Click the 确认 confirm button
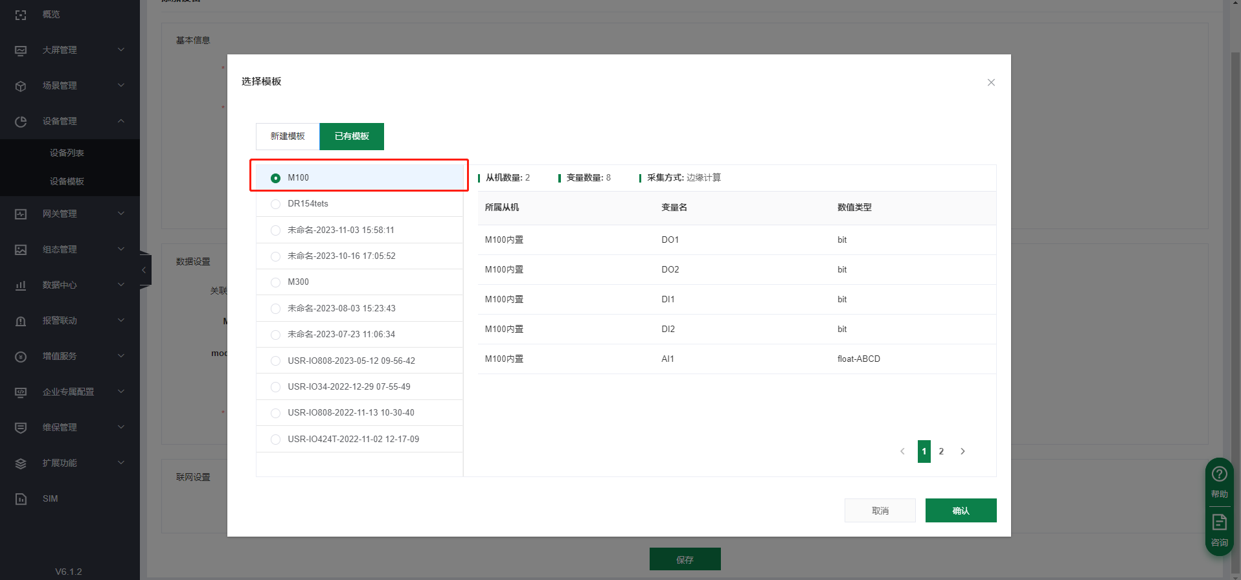The image size is (1241, 580). coord(961,511)
